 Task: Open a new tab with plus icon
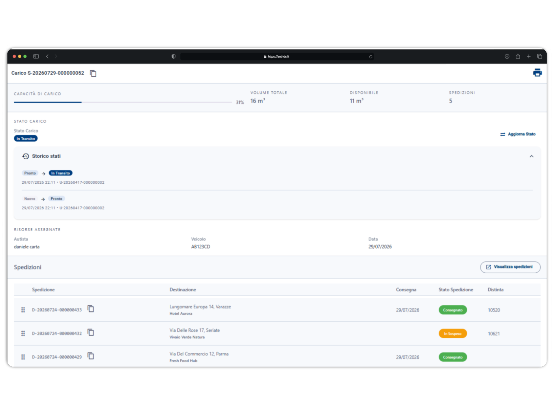tap(529, 56)
